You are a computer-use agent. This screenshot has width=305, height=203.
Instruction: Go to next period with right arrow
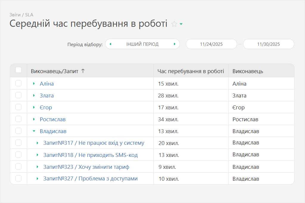(x=175, y=44)
